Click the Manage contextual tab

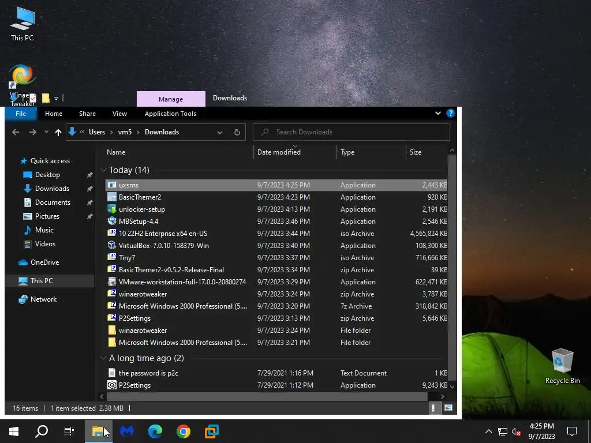[171, 99]
